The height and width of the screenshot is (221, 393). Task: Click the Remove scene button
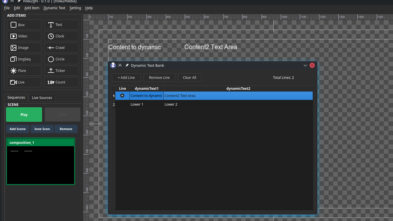(66, 129)
